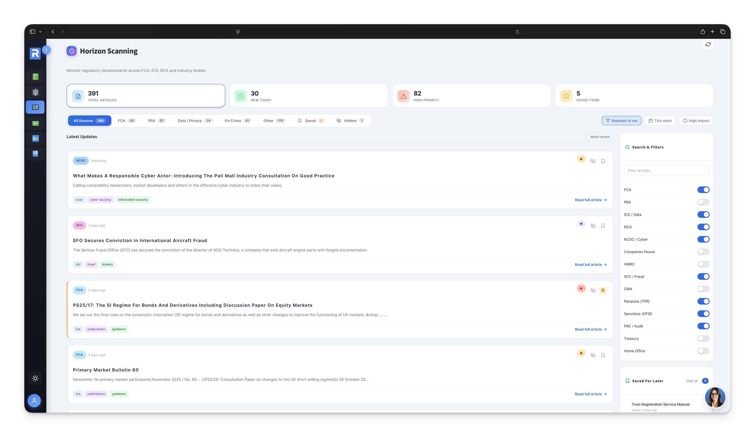Open the user profile icon in sidebar
The width and height of the screenshot is (755, 437).
(x=34, y=401)
